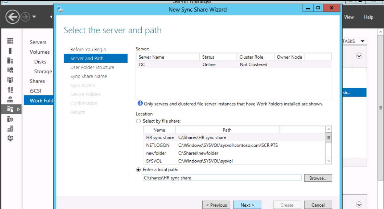The height and width of the screenshot is (209, 384).
Task: Open Volumes in the navigation pane
Action: click(40, 52)
